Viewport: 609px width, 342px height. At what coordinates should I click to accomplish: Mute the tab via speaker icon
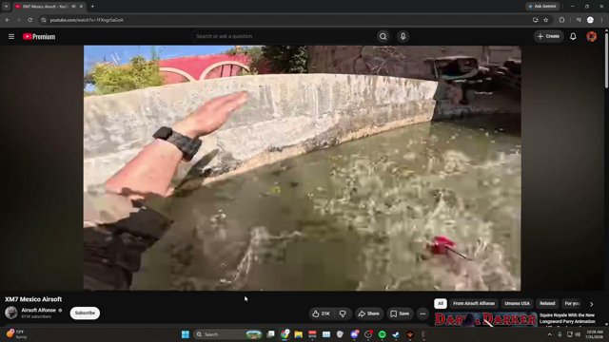pyautogui.click(x=73, y=7)
